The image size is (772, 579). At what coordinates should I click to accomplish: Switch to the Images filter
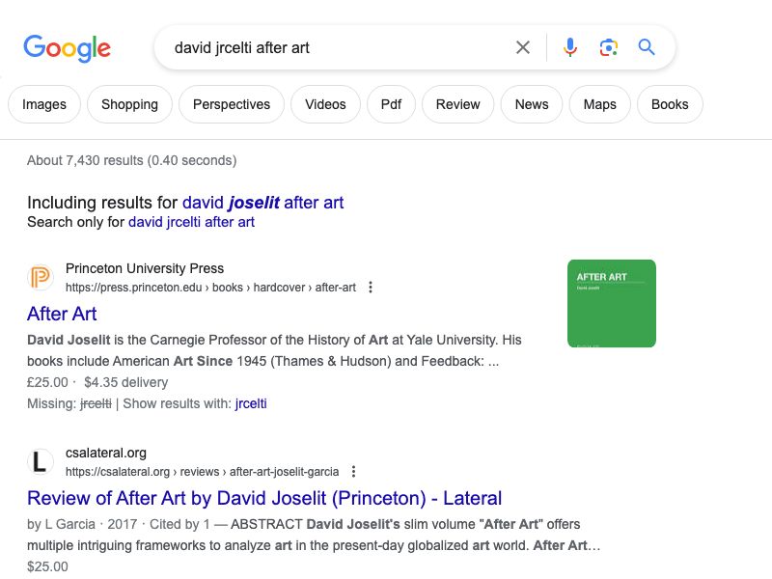[x=44, y=104]
